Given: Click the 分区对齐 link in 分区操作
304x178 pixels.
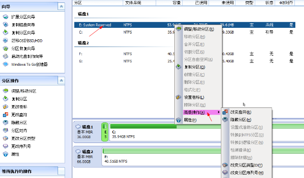Looking at the screenshot, I should [x=19, y=131].
